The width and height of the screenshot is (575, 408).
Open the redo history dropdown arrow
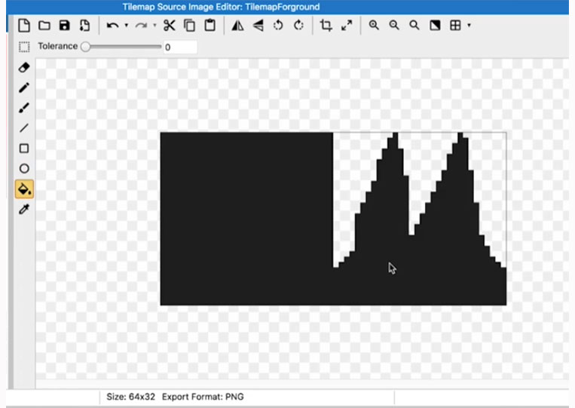point(154,26)
